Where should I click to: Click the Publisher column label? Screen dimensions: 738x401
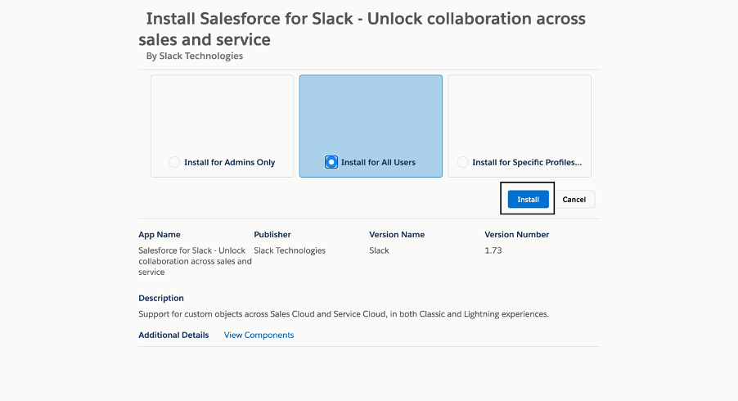272,234
